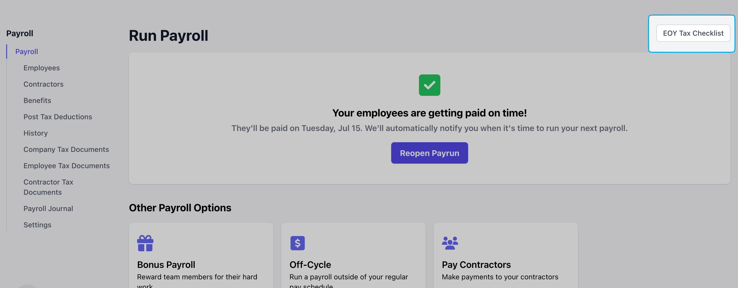Open Post Tax Deductions
This screenshot has width=738, height=288.
pyautogui.click(x=58, y=117)
